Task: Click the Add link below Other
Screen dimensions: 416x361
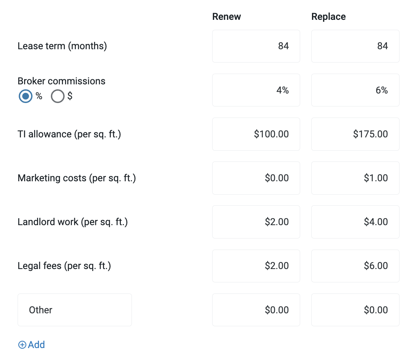Action: [x=36, y=345]
